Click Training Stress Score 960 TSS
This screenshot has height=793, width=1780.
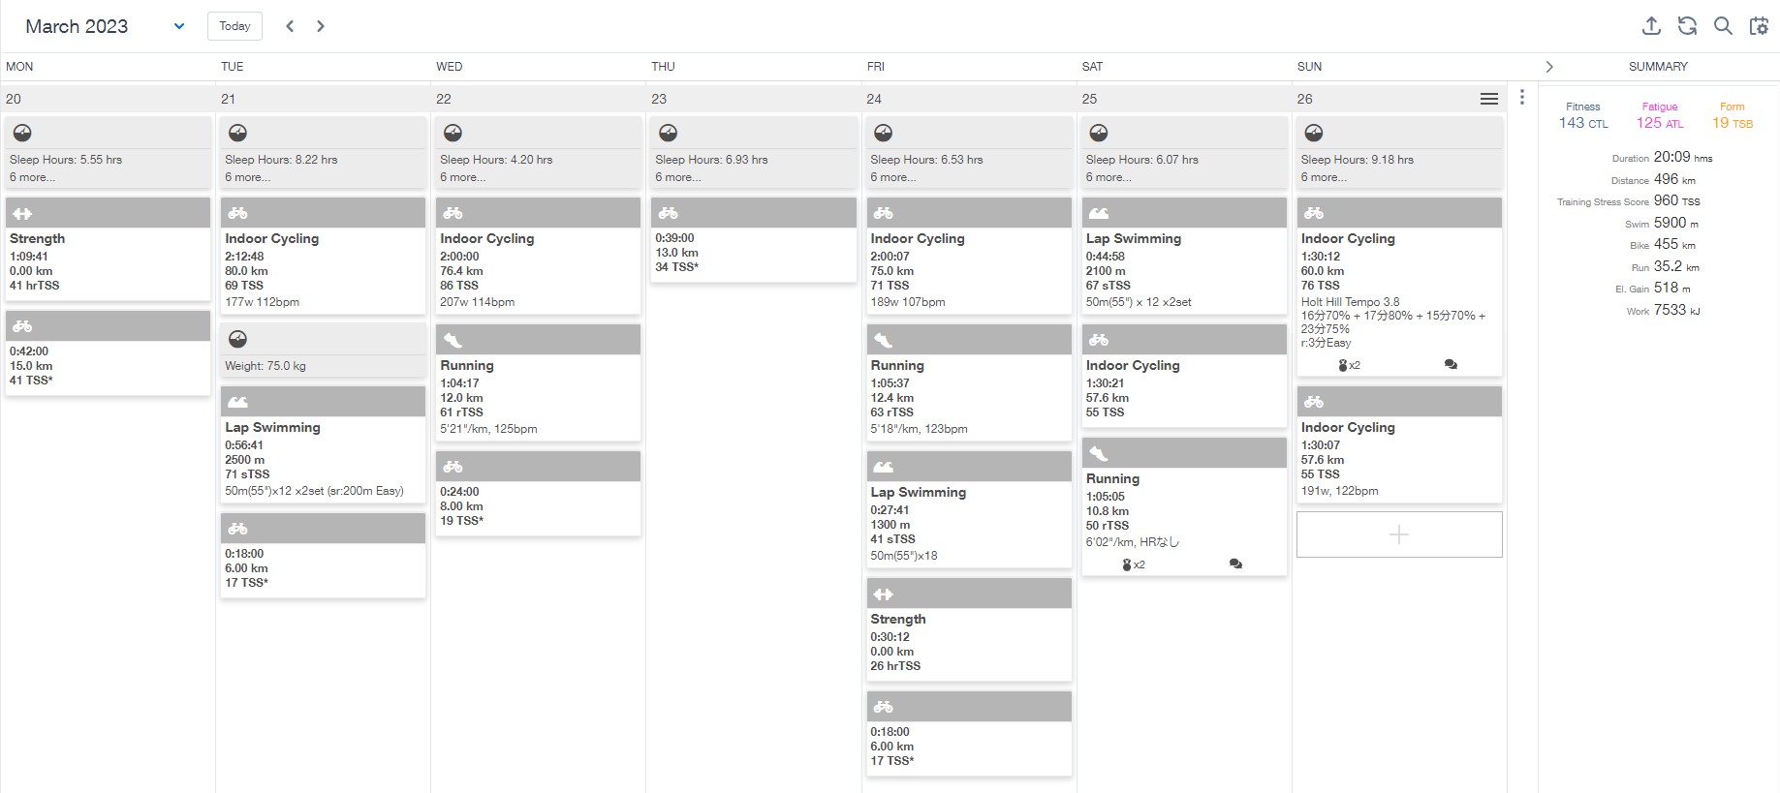coord(1676,200)
